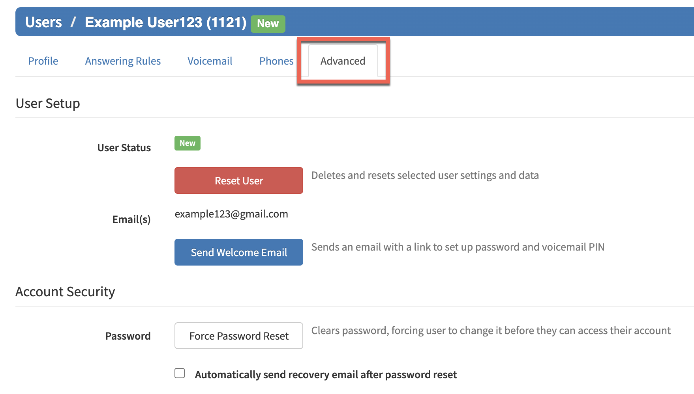Open the Profile tab
Image resolution: width=694 pixels, height=394 pixels.
coord(43,61)
